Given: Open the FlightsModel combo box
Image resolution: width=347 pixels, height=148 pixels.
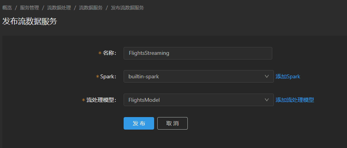Looking at the screenshot, I should tap(198, 100).
